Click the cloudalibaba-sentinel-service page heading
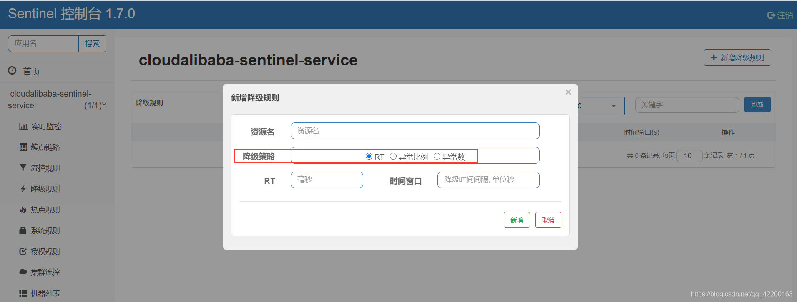Screen dimensions: 797x302 tap(248, 60)
